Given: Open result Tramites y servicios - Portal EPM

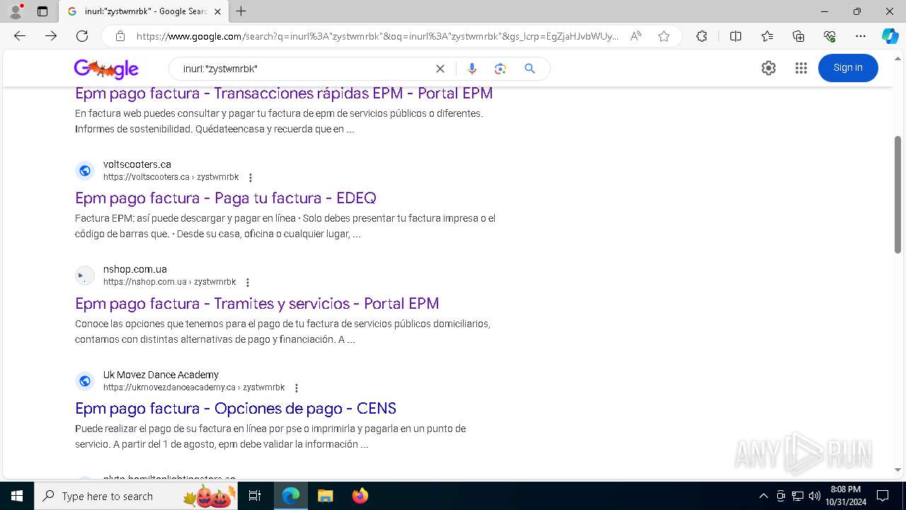Looking at the screenshot, I should [x=257, y=303].
